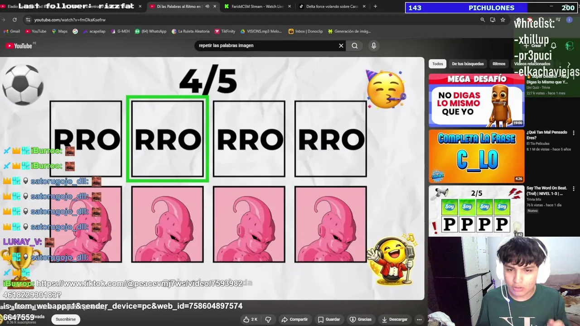This screenshot has height=326, width=580.
Task: Open the TikFinity bookmark
Action: pyautogui.click(x=225, y=31)
